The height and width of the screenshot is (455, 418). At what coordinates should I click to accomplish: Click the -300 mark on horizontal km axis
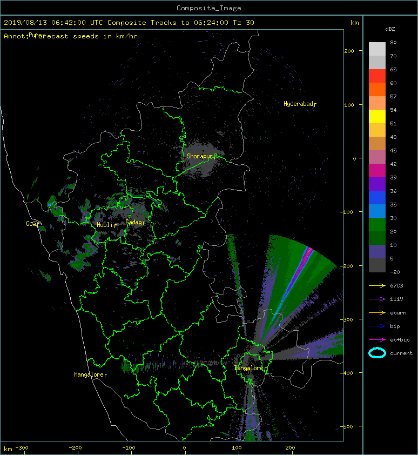coord(22,448)
